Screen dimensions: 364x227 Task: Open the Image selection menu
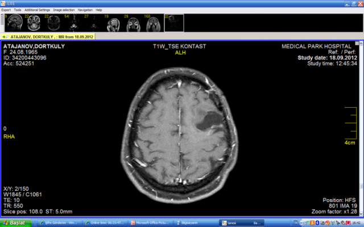64,10
